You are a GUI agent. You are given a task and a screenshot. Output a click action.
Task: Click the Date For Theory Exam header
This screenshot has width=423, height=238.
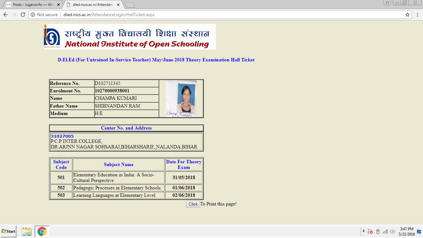point(184,165)
